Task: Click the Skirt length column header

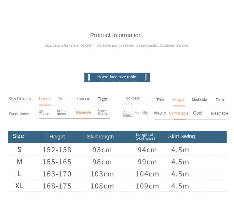Action: click(x=100, y=137)
